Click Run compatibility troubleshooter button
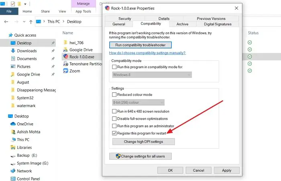The height and width of the screenshot is (181, 281). coord(140,45)
